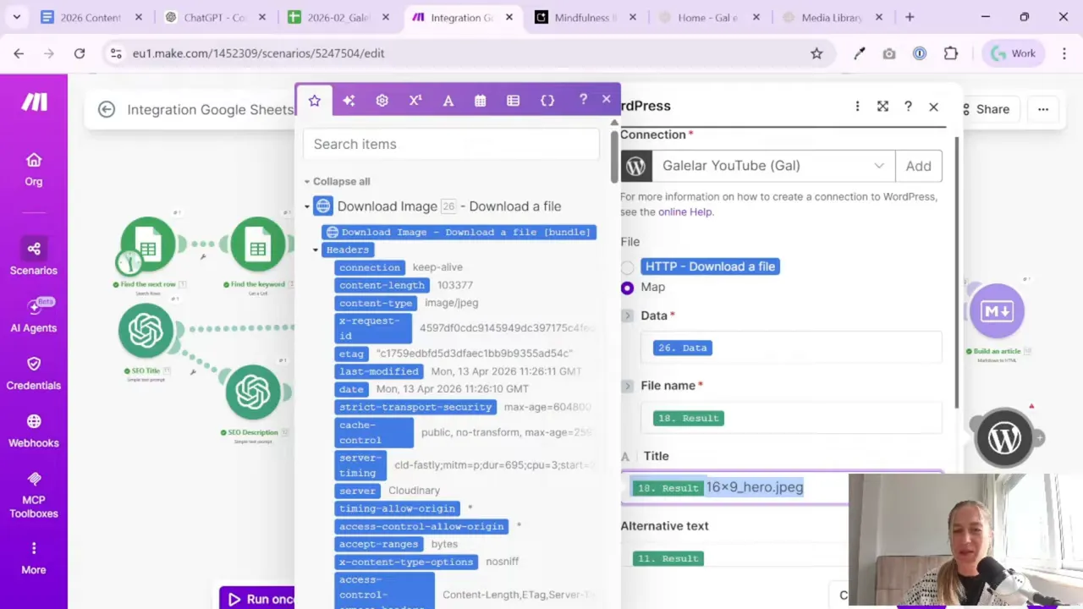Viewport: 1083px width, 609px height.
Task: Open More menu in the sidebar
Action: (x=34, y=558)
